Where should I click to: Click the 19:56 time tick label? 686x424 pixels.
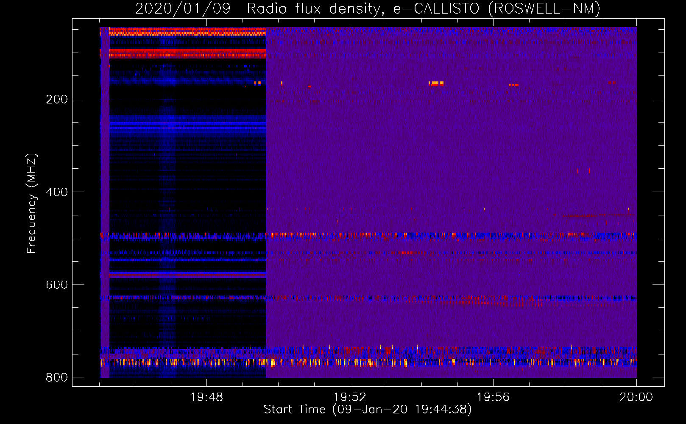click(493, 397)
